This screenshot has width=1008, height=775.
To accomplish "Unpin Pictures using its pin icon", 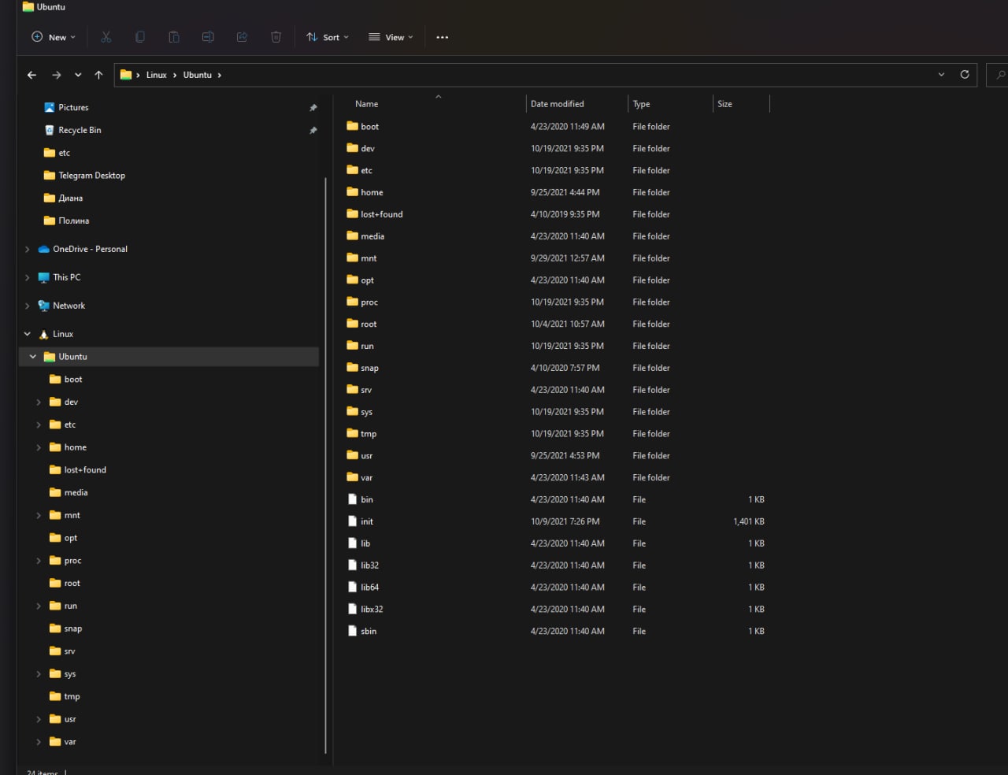I will point(313,108).
